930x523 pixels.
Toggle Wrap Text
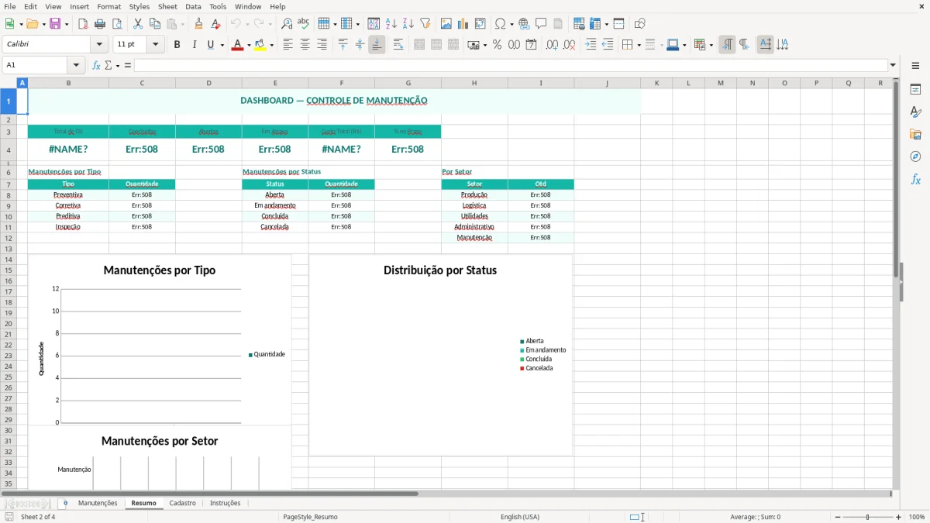[398, 45]
